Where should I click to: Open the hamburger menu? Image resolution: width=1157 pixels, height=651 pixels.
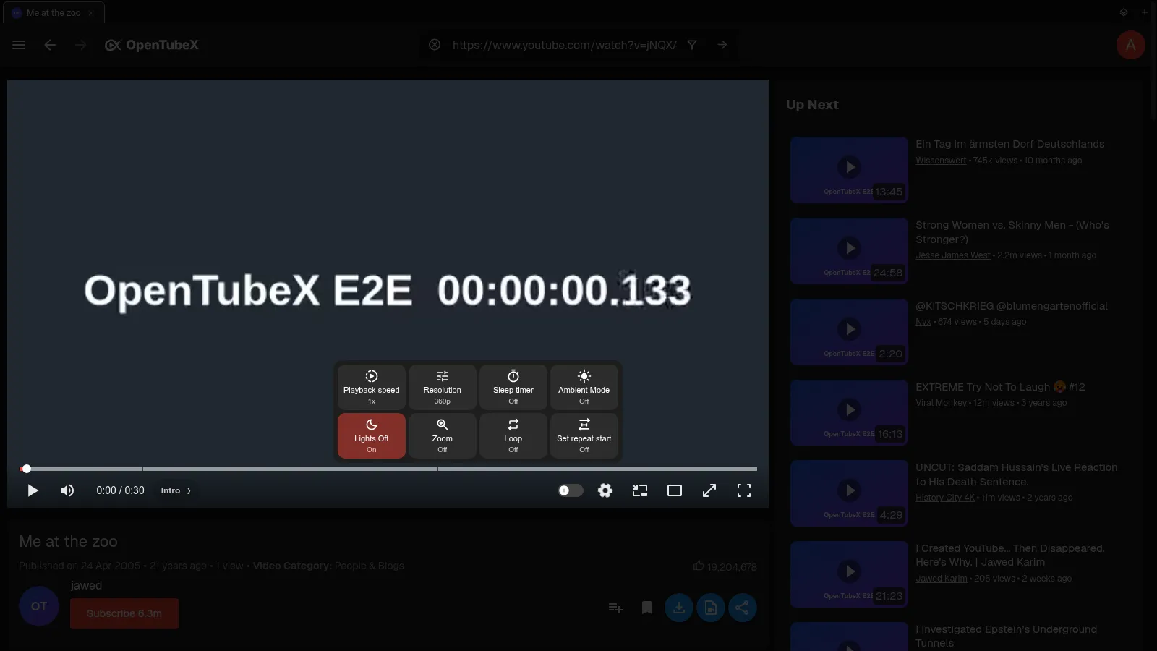[x=19, y=45]
